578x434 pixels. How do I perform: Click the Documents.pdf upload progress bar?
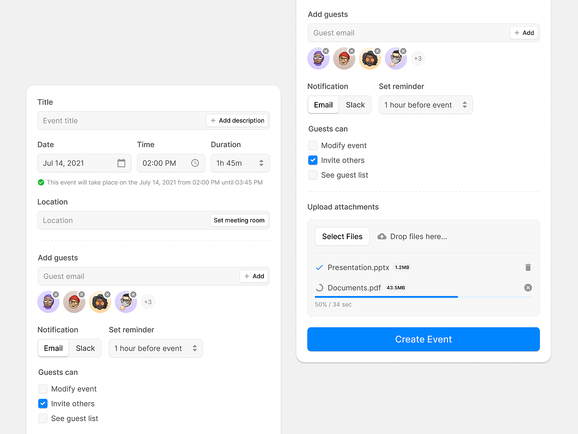[423, 297]
